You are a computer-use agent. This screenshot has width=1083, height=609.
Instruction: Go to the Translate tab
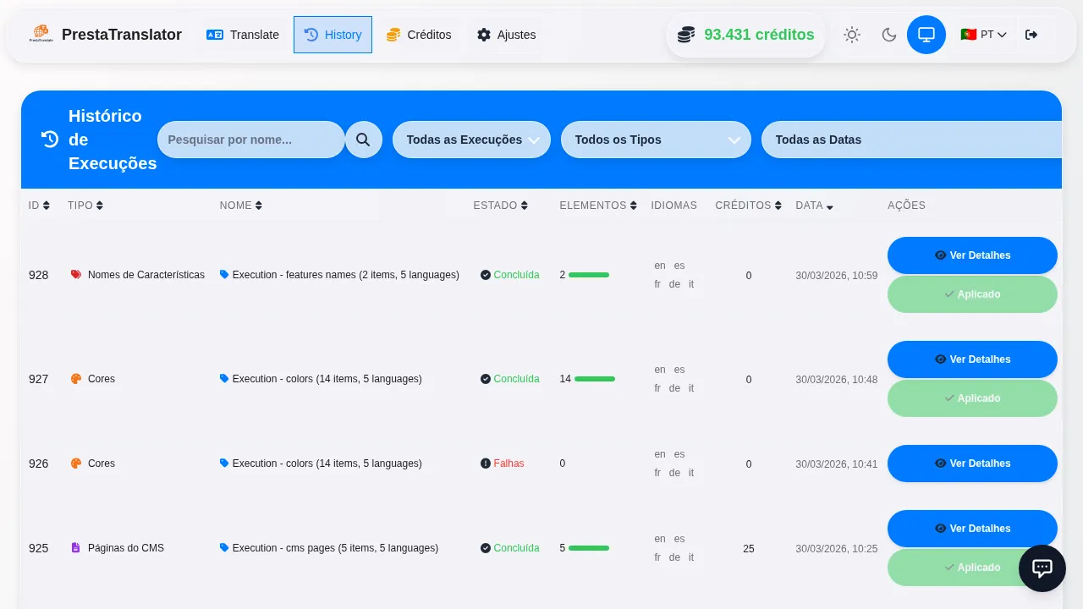[243, 35]
